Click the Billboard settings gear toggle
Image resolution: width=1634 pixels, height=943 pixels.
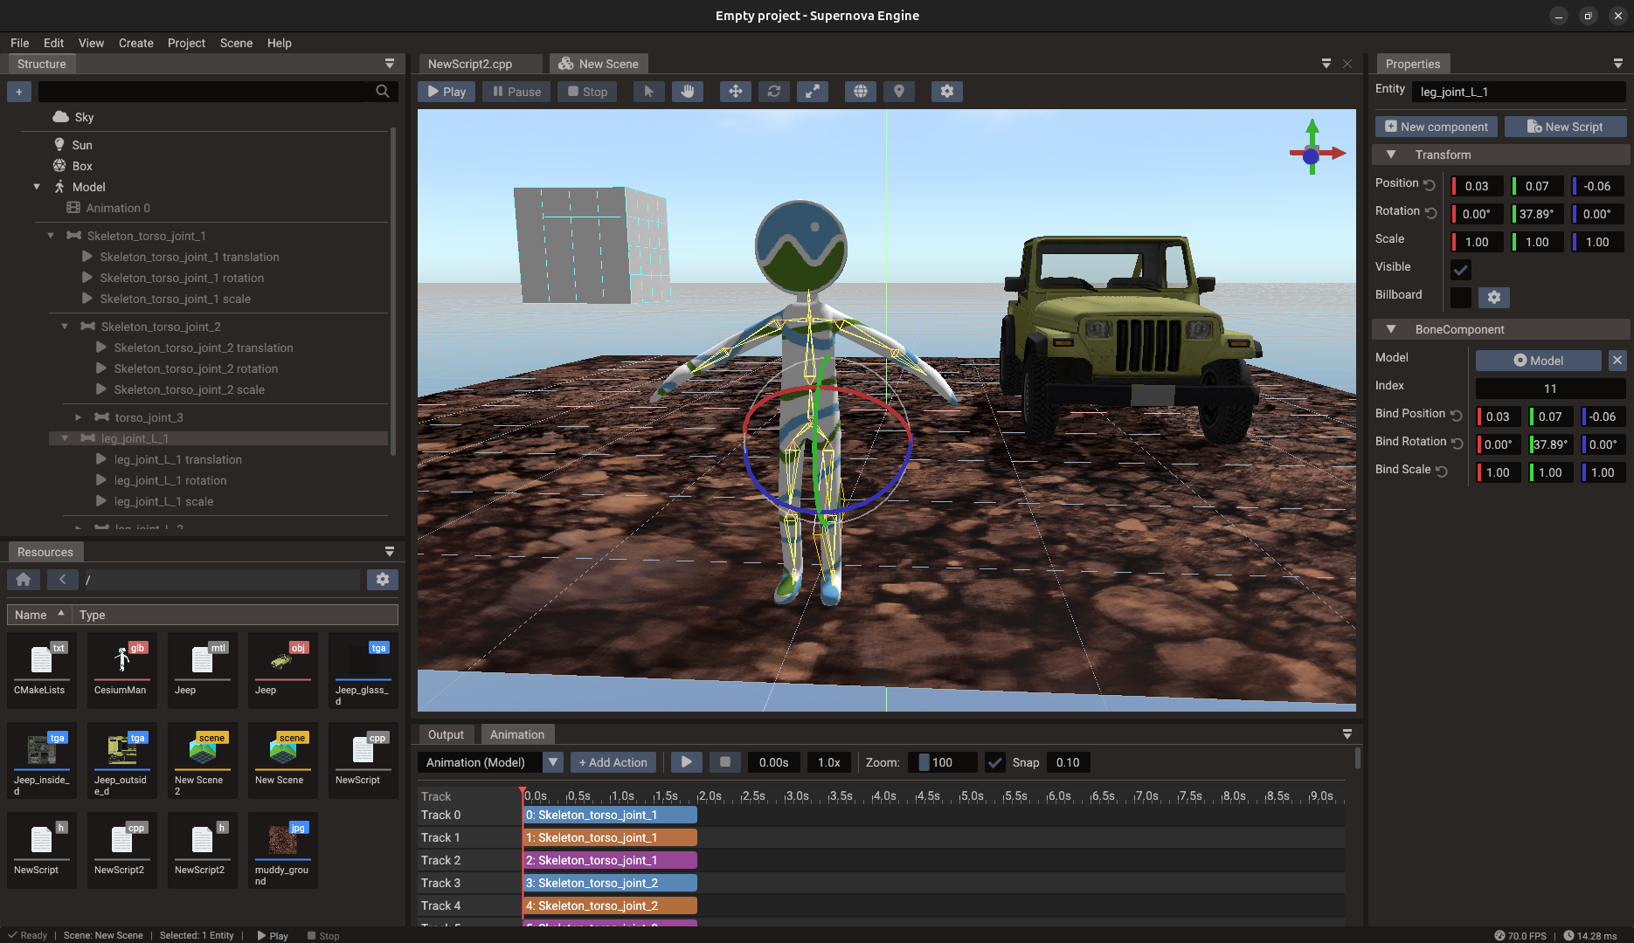point(1493,298)
